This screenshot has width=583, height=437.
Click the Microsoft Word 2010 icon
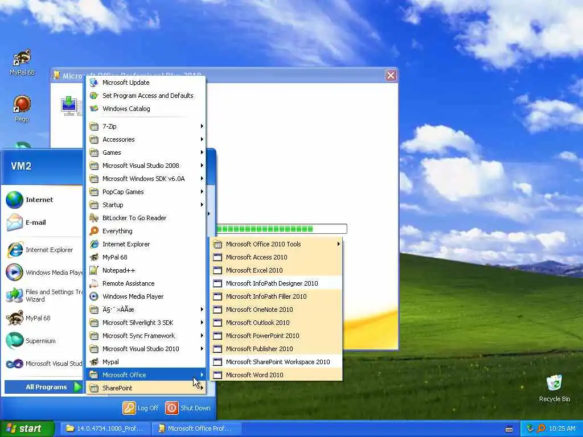[x=217, y=375]
